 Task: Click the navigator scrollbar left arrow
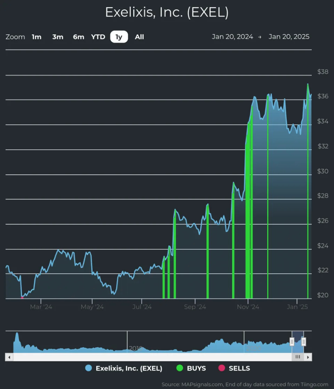[x=9, y=357]
